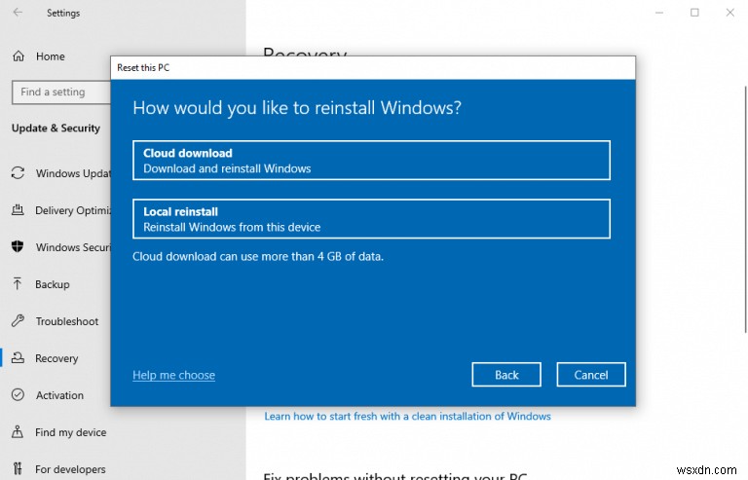Go to Backup settings

point(52,284)
